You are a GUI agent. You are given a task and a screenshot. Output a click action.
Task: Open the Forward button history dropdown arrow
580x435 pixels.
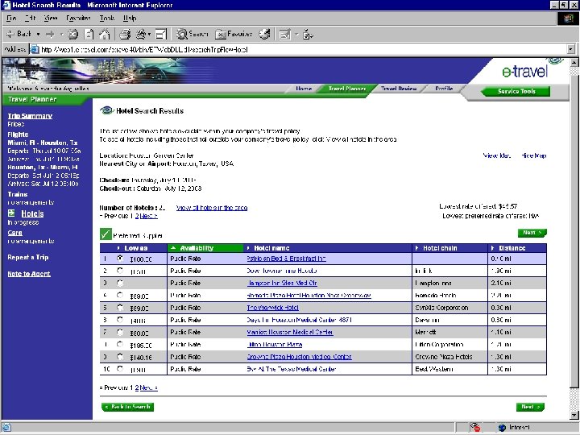pyautogui.click(x=61, y=35)
